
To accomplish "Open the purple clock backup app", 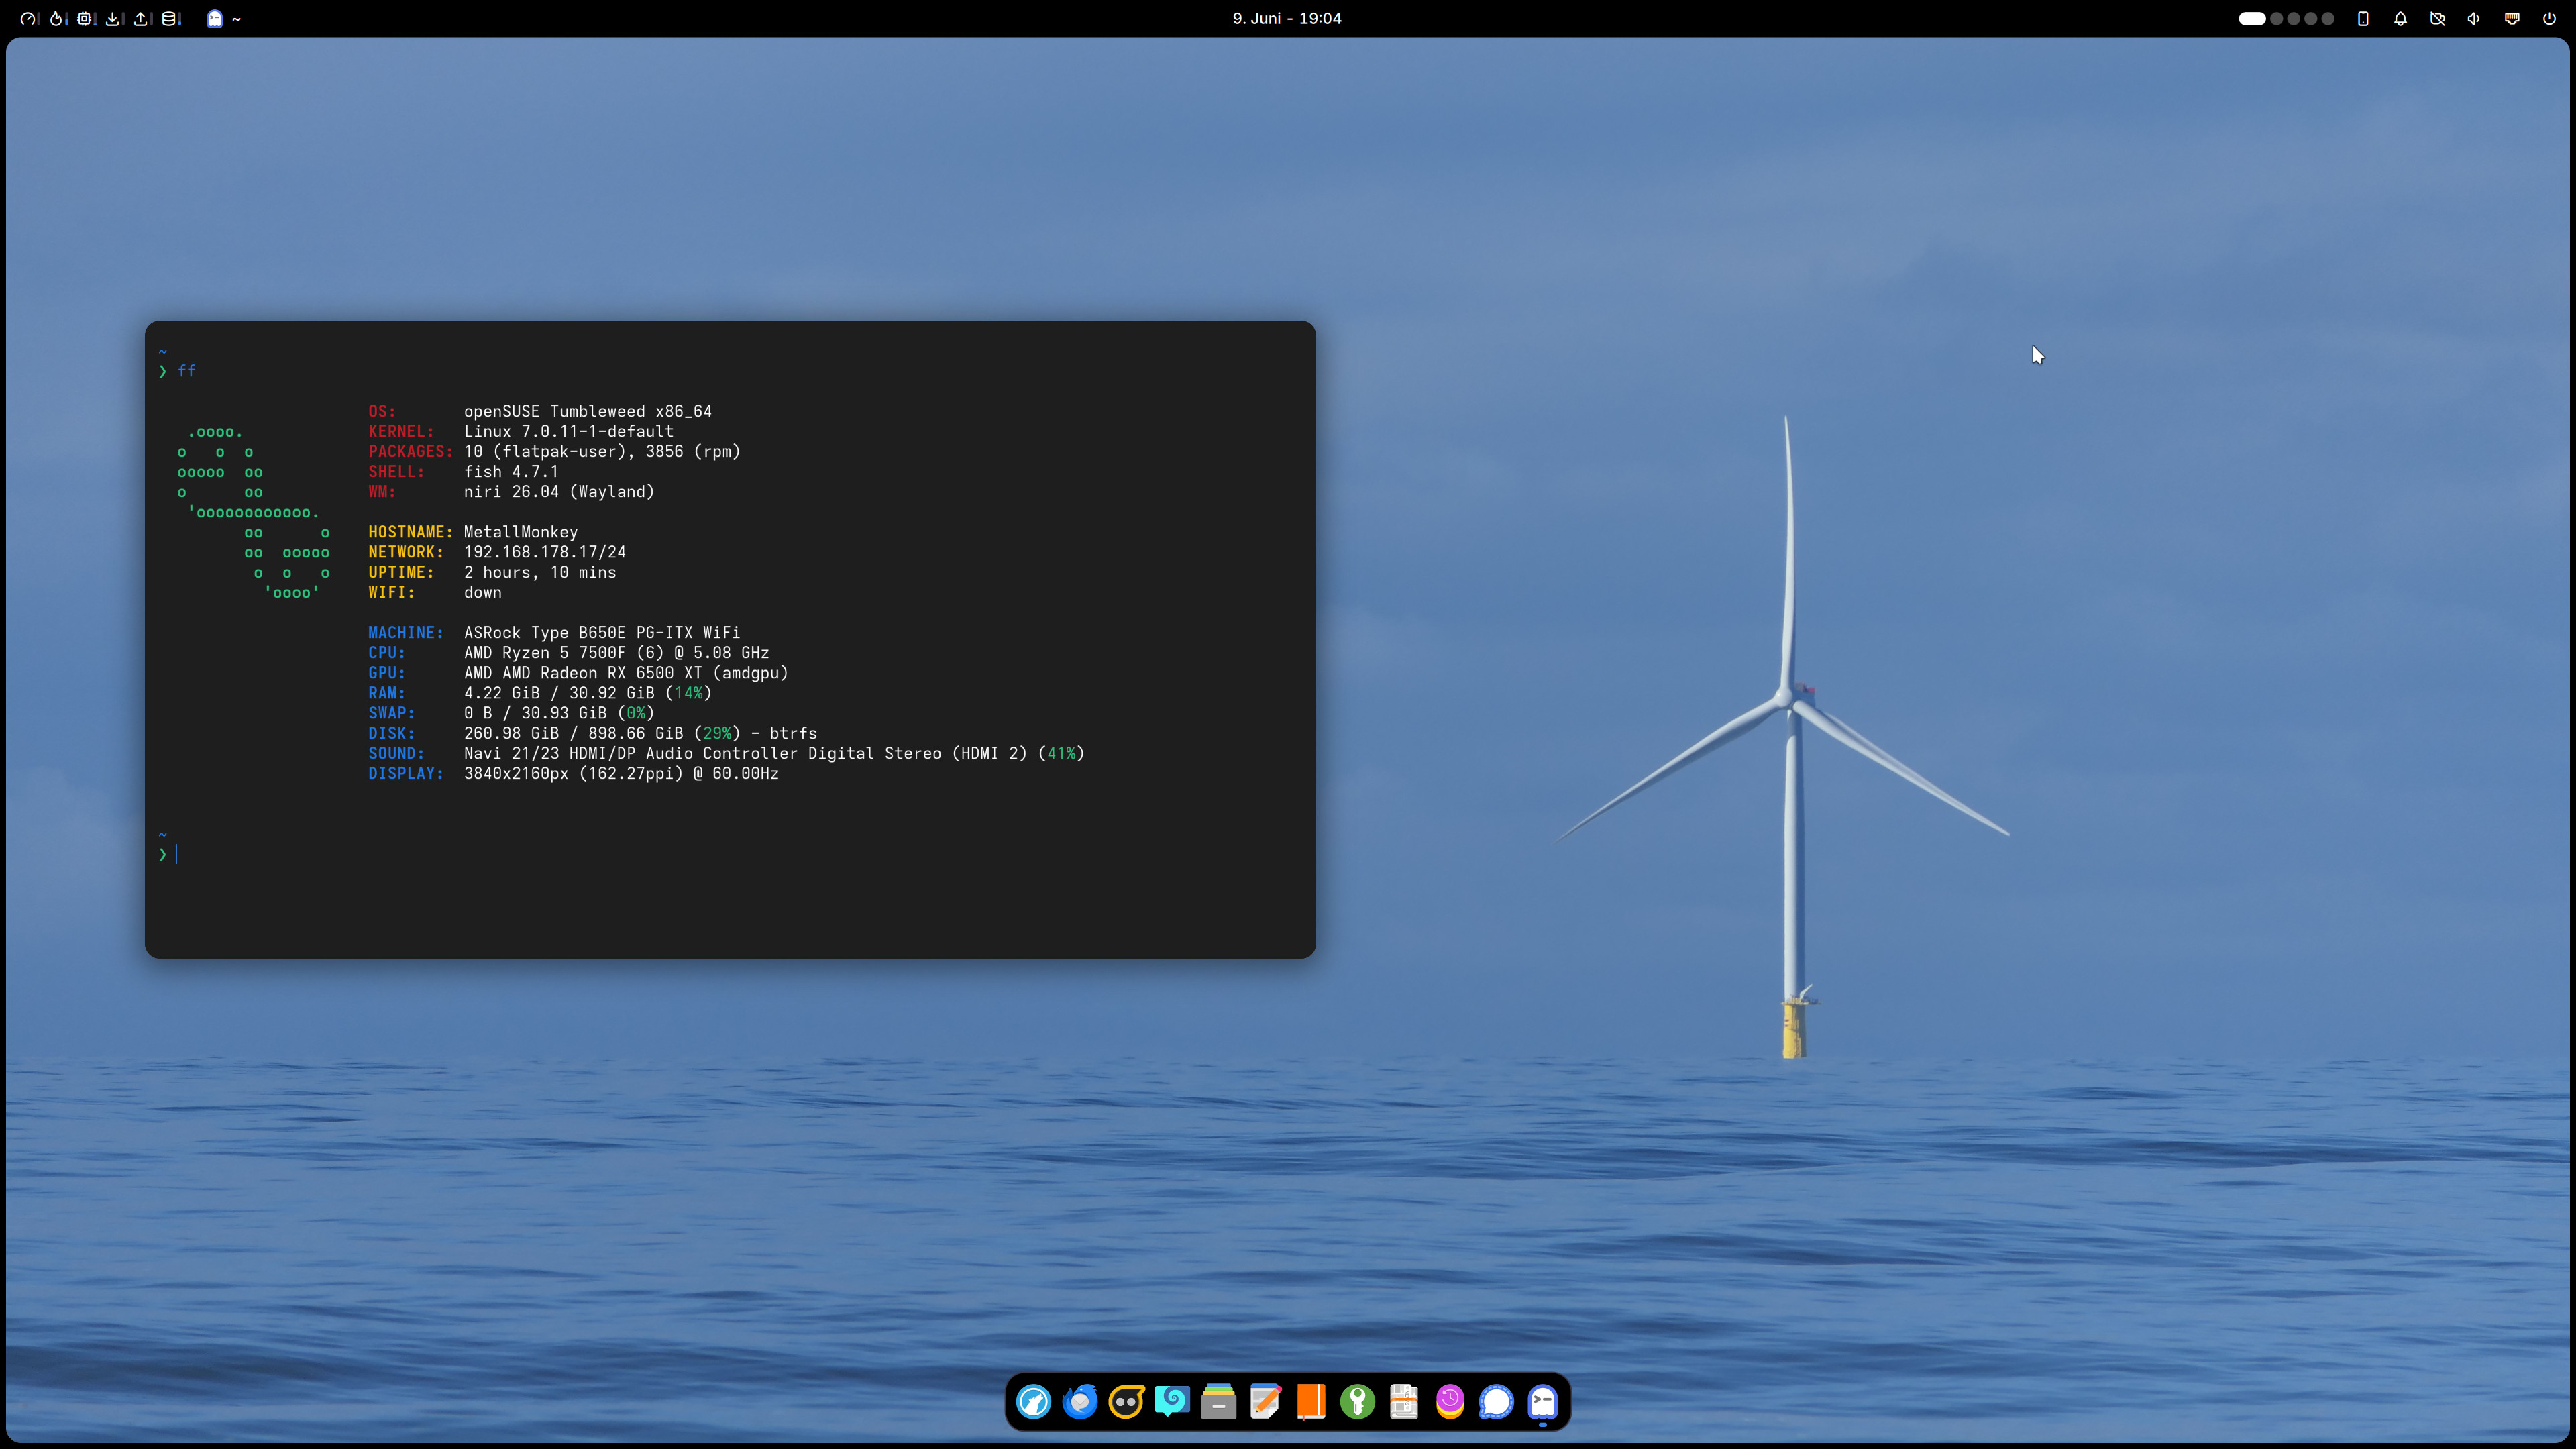I will coord(1450,1402).
